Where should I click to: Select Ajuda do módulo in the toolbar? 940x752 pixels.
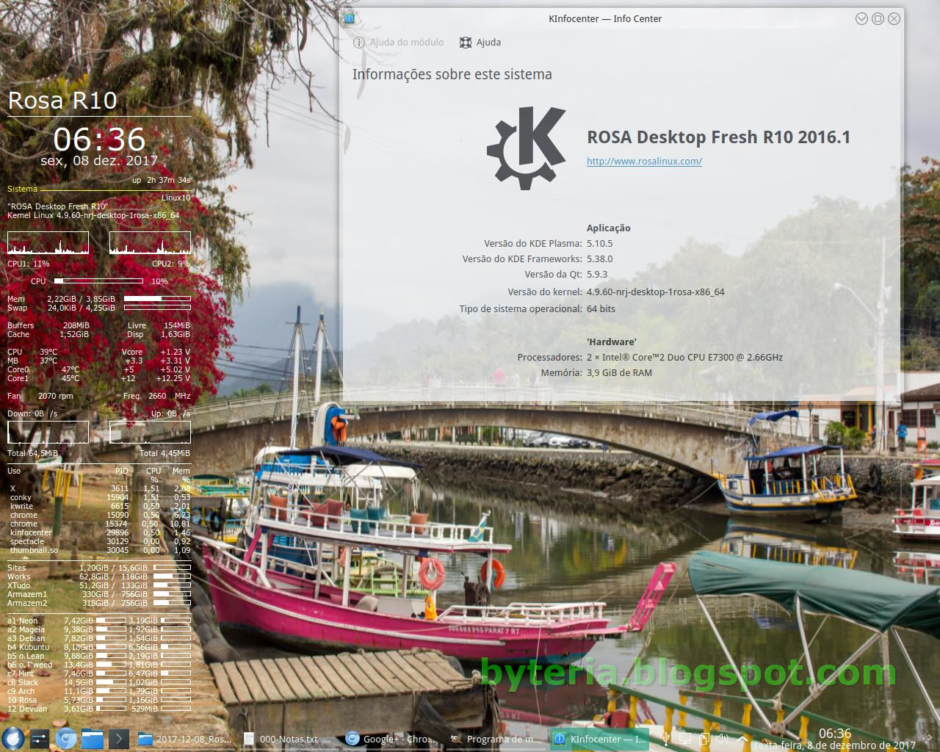coord(399,43)
